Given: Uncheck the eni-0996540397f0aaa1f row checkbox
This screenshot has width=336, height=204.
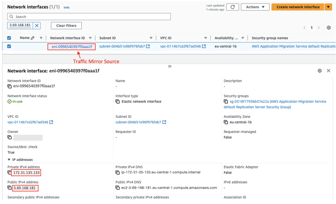Looking at the screenshot, I should coord(9,46).
